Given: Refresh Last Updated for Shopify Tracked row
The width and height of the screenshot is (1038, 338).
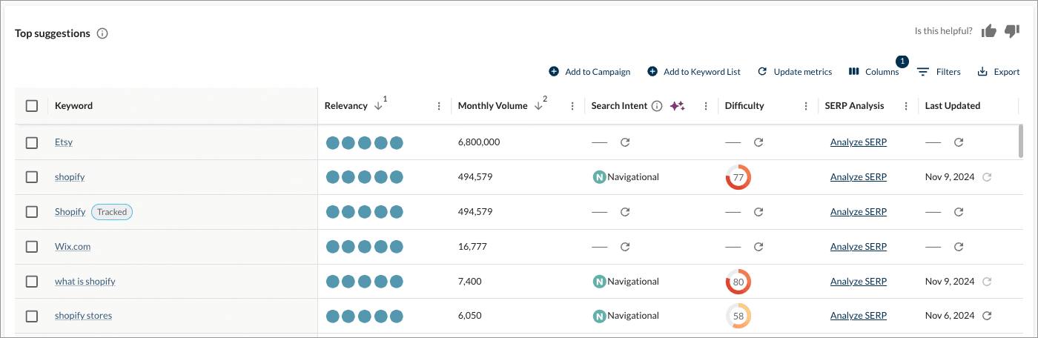Looking at the screenshot, I should [x=959, y=212].
